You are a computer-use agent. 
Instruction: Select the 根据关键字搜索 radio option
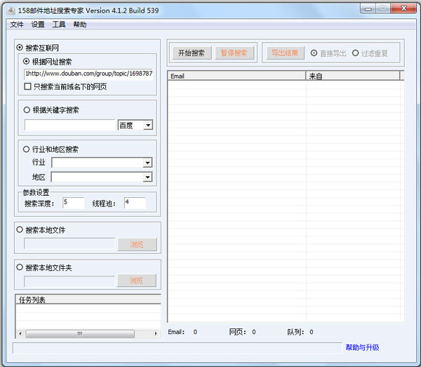click(27, 109)
